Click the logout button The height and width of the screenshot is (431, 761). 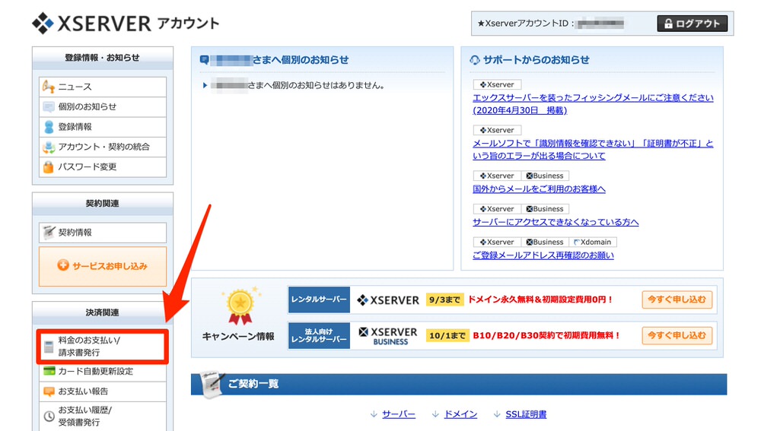click(x=692, y=24)
